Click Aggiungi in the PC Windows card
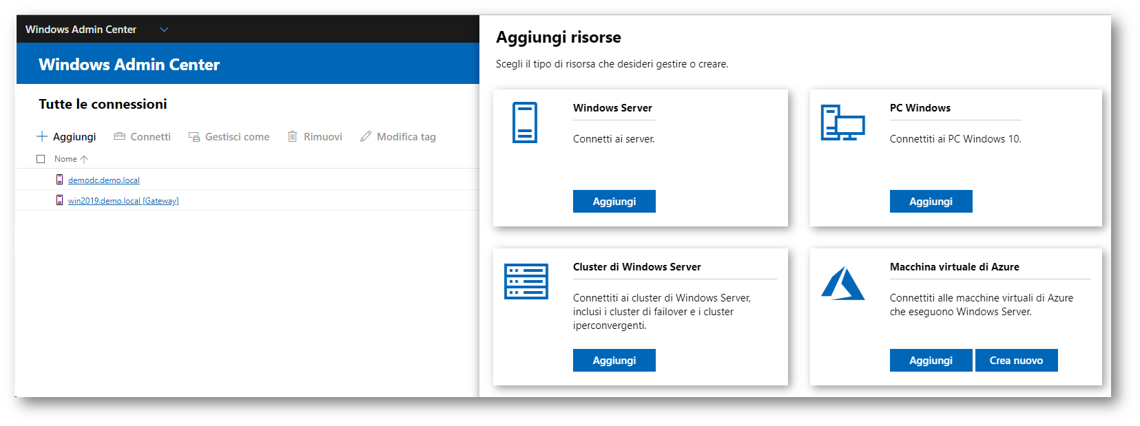The image size is (1140, 426). (931, 202)
